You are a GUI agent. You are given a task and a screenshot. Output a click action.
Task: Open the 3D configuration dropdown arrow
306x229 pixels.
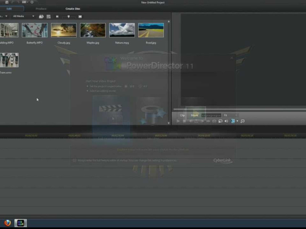237,121
